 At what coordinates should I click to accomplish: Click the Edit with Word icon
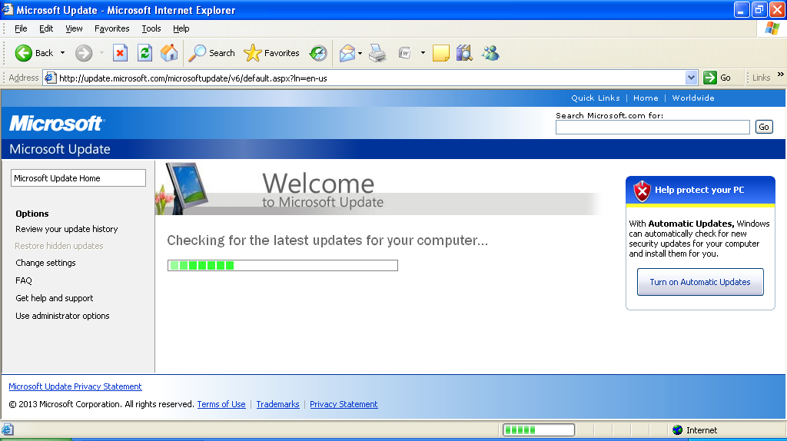pos(405,53)
